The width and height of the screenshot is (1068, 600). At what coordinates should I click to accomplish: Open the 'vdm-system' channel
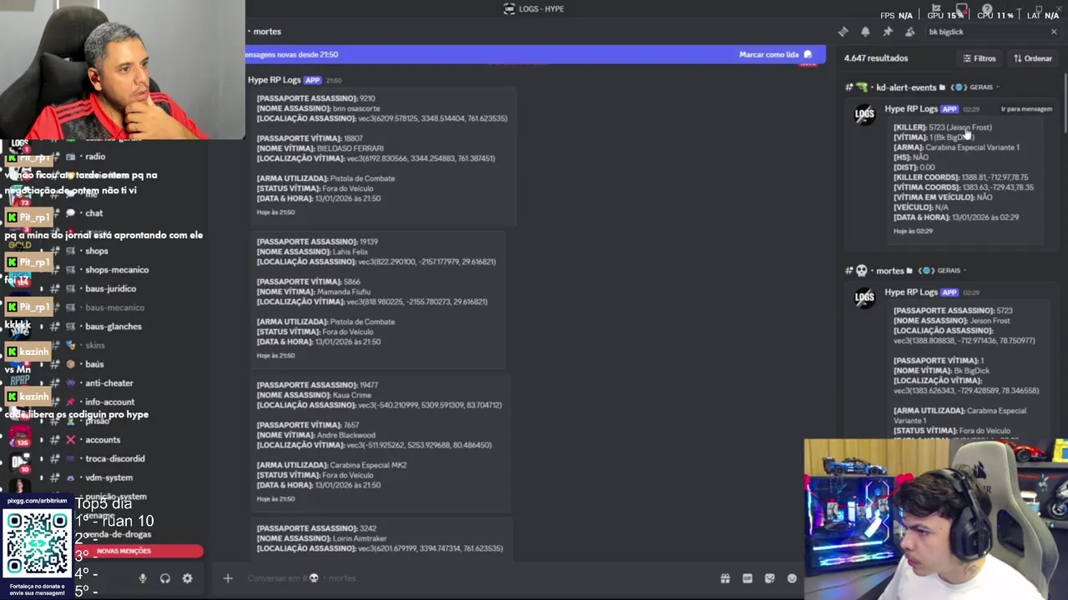(x=108, y=478)
